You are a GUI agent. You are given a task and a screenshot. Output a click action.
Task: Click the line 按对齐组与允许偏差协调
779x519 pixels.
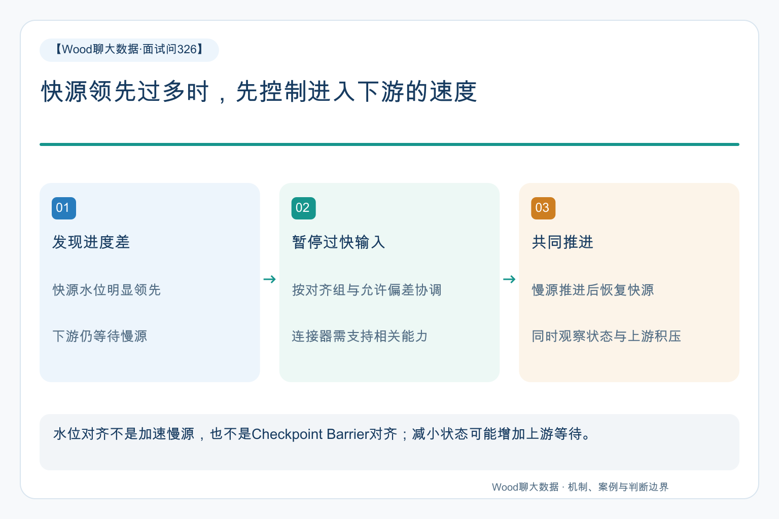[x=367, y=290]
